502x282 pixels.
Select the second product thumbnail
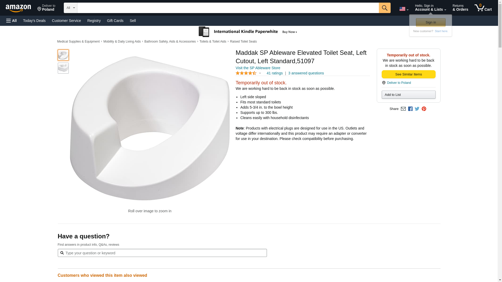pos(63,68)
